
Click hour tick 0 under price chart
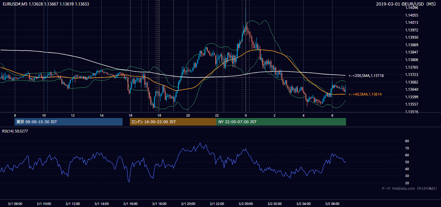click(246, 115)
